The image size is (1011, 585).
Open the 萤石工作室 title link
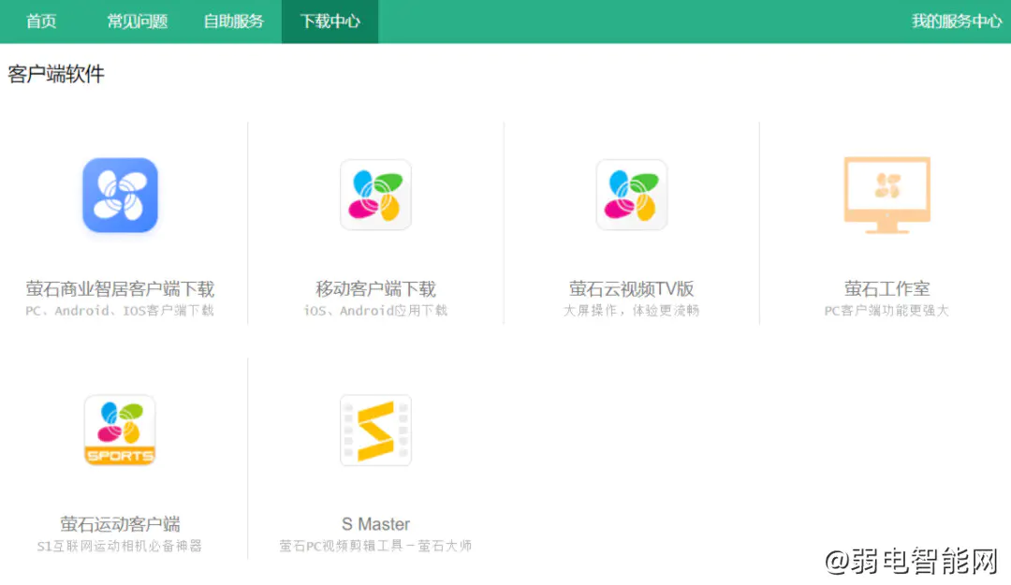(887, 288)
